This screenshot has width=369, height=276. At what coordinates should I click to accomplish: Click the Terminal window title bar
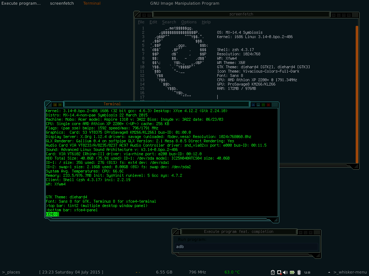(x=156, y=104)
